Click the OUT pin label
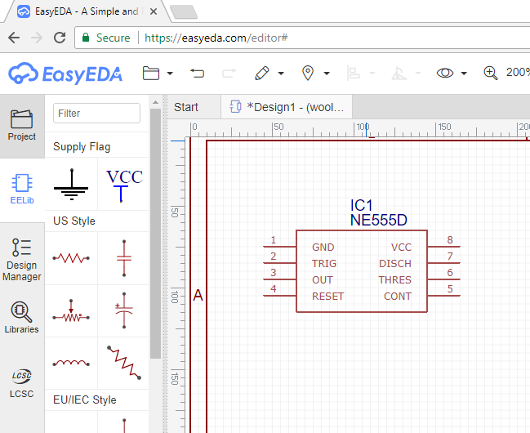The image size is (530, 433). tap(323, 280)
